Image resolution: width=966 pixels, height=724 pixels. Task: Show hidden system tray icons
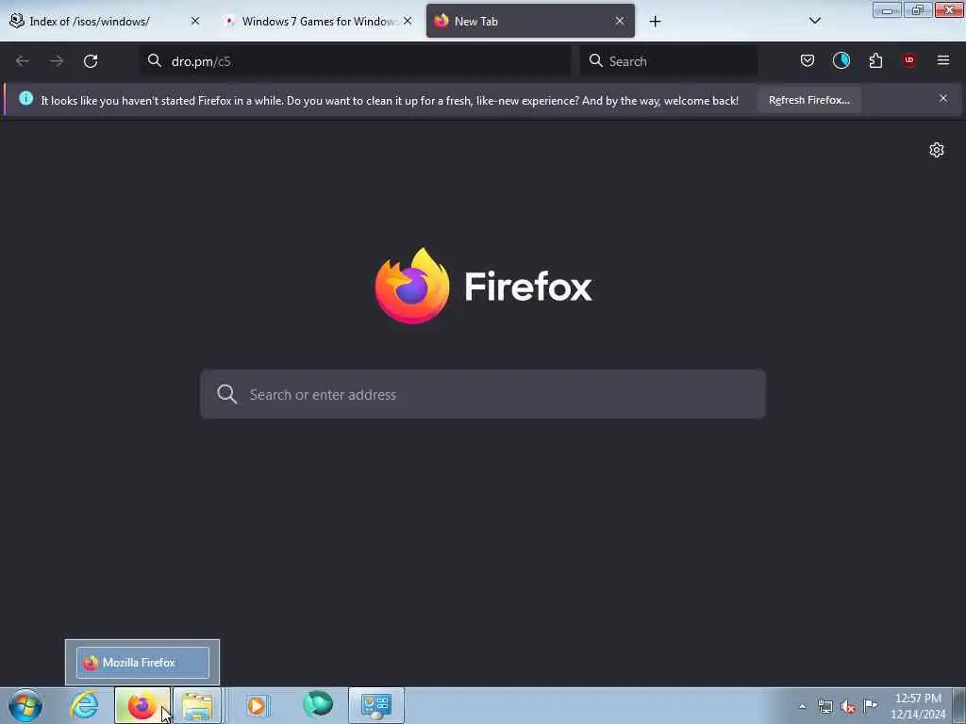(802, 707)
